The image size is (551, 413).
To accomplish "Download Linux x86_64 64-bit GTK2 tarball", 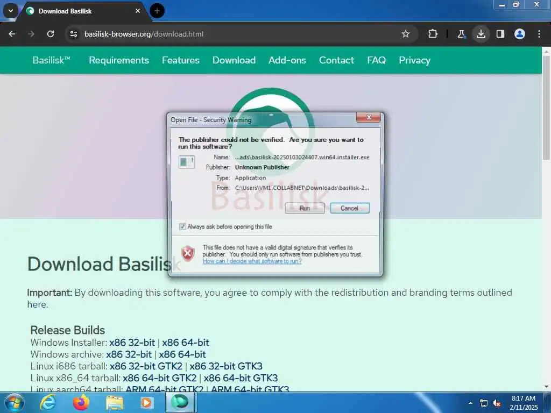I will [x=159, y=378].
